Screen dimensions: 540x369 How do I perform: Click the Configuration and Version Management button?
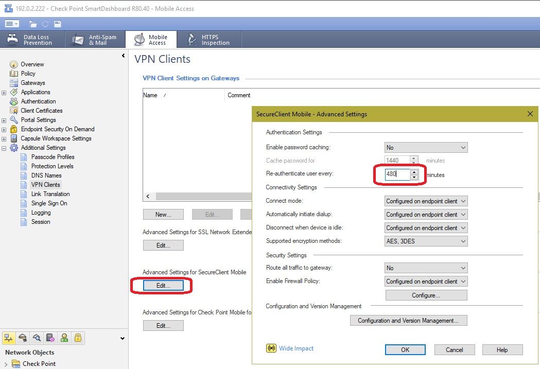coord(408,321)
